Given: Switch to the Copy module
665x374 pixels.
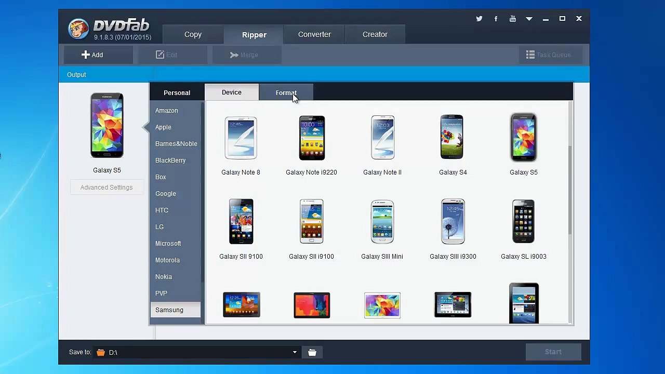Looking at the screenshot, I should [x=193, y=34].
